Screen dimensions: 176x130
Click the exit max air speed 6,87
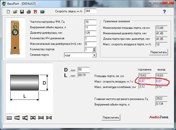point(161,81)
